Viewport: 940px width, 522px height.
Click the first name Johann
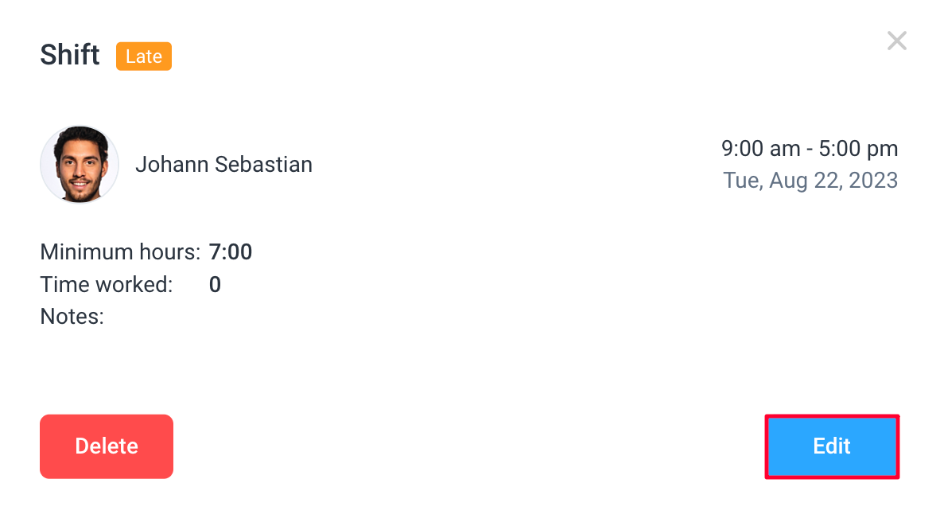(172, 165)
